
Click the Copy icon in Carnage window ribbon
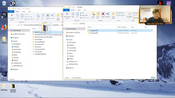click(73, 14)
